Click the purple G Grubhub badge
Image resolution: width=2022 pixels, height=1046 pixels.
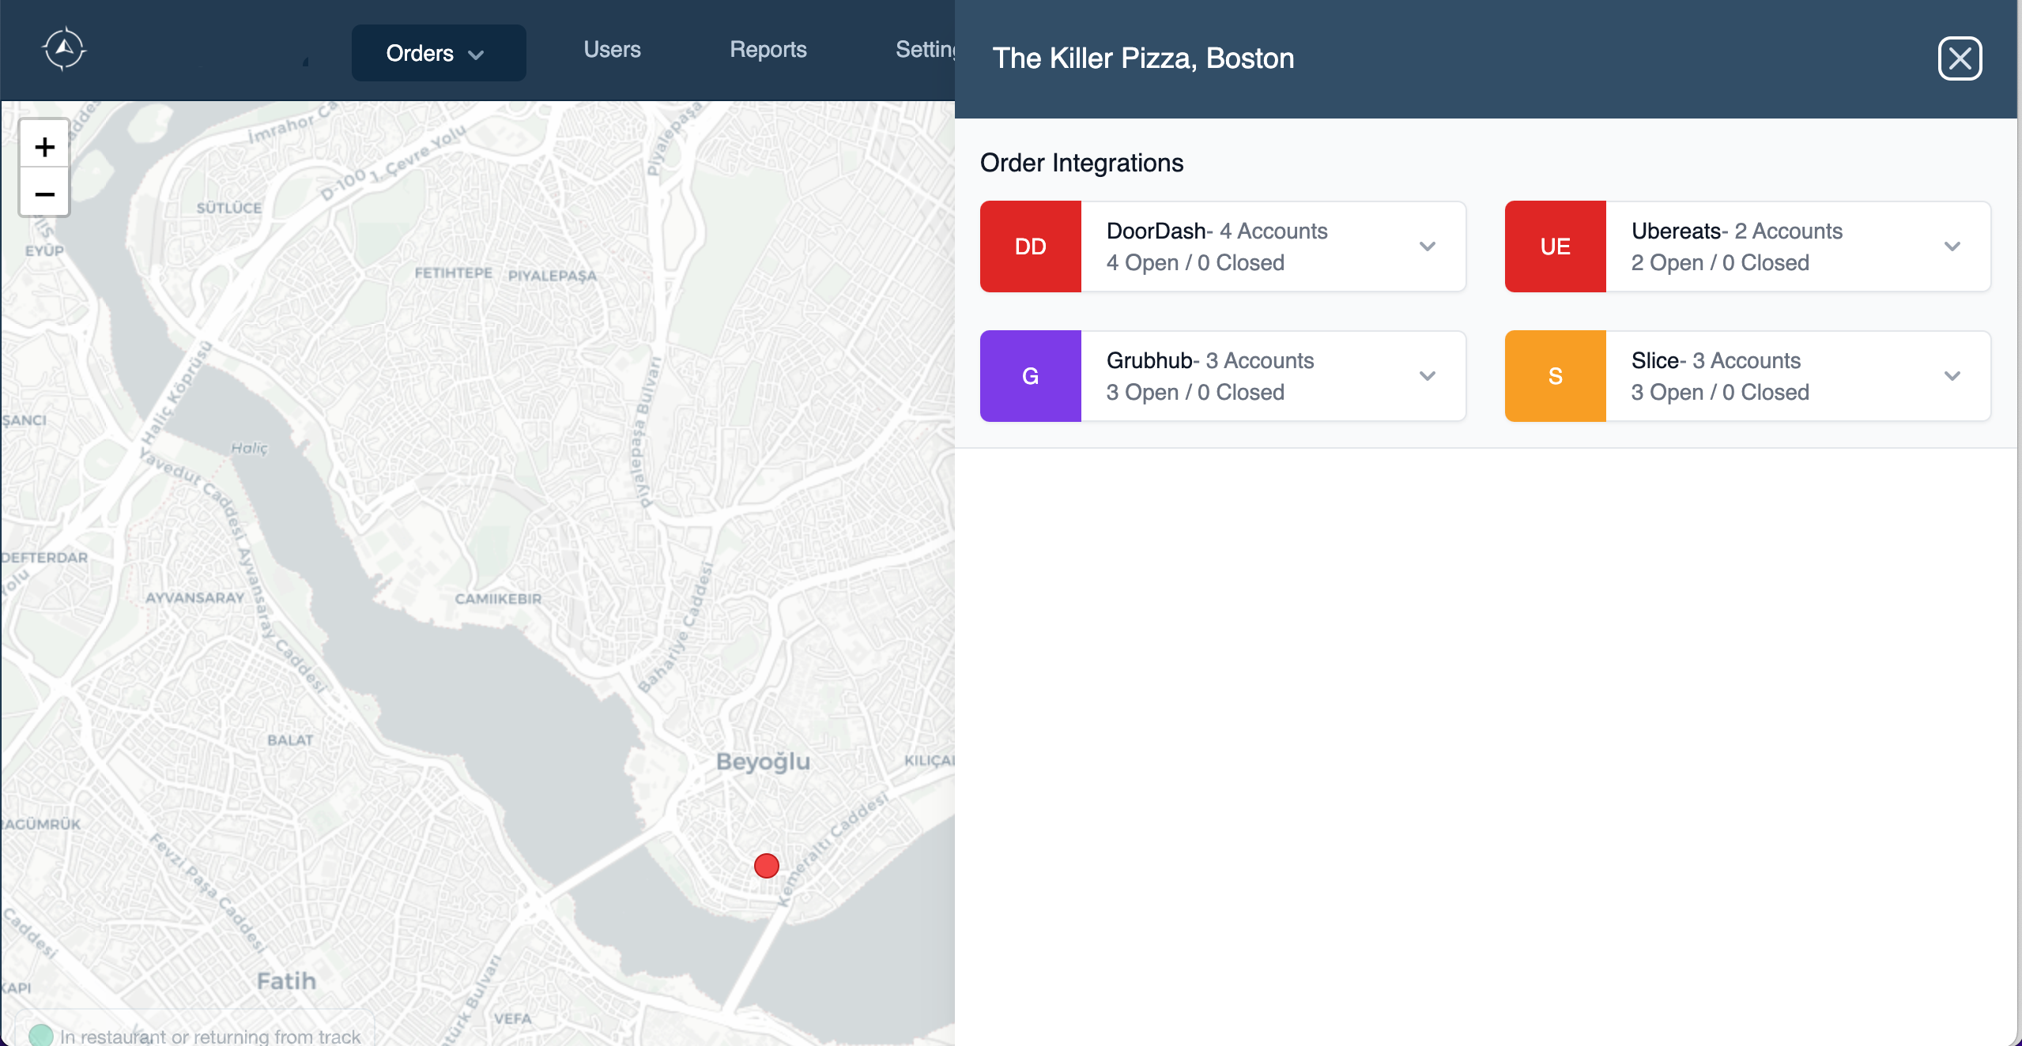click(1030, 376)
